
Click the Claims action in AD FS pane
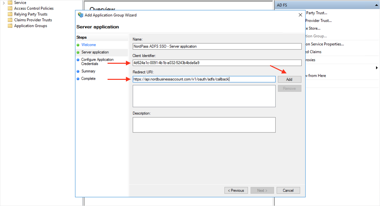click(313, 52)
